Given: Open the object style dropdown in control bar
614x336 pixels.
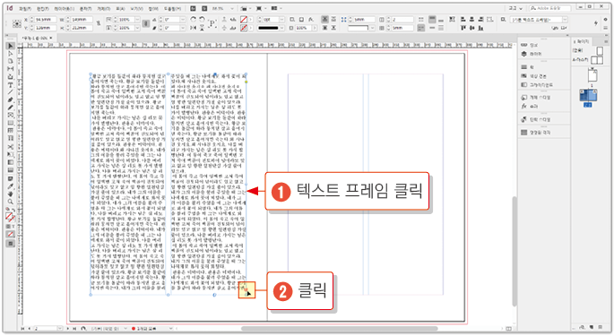Looking at the screenshot, I should (x=565, y=19).
